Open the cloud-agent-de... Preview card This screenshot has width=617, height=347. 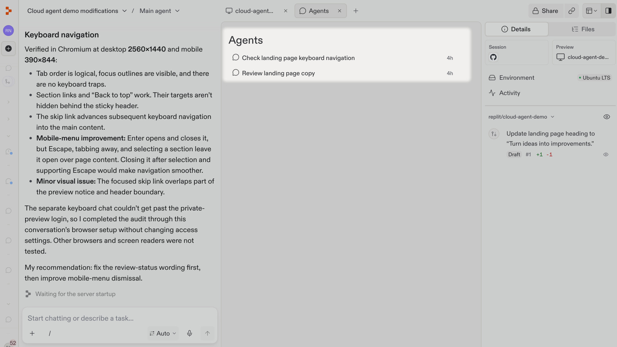point(584,52)
